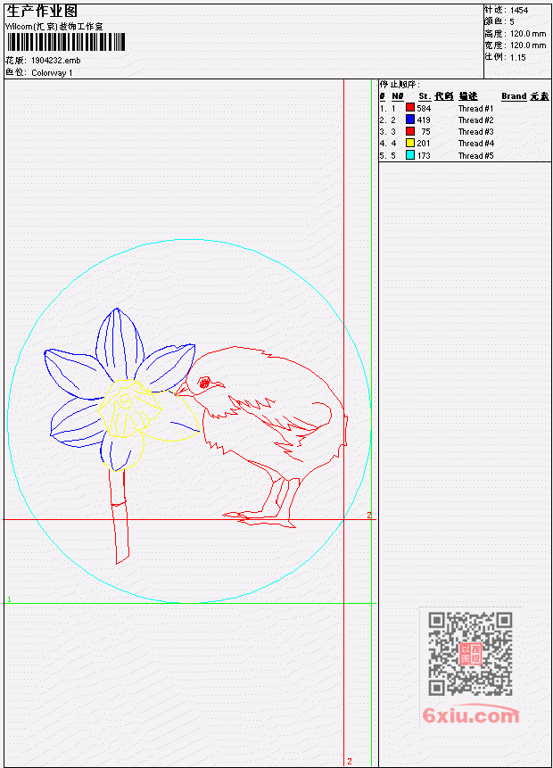The width and height of the screenshot is (553, 768).
Task: Click the color count value '5'
Action: click(x=512, y=22)
